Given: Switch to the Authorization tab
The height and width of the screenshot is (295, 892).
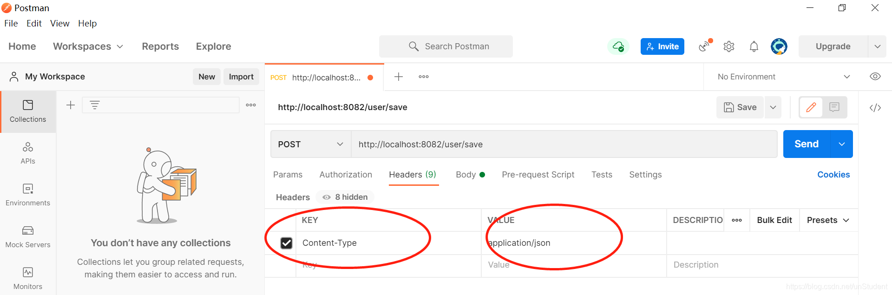Looking at the screenshot, I should 346,175.
